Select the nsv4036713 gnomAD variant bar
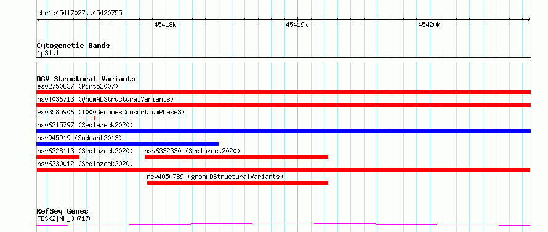The image size is (548, 232). tap(283, 105)
